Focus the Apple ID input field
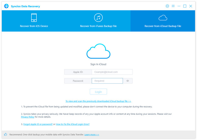 tap(112, 72)
